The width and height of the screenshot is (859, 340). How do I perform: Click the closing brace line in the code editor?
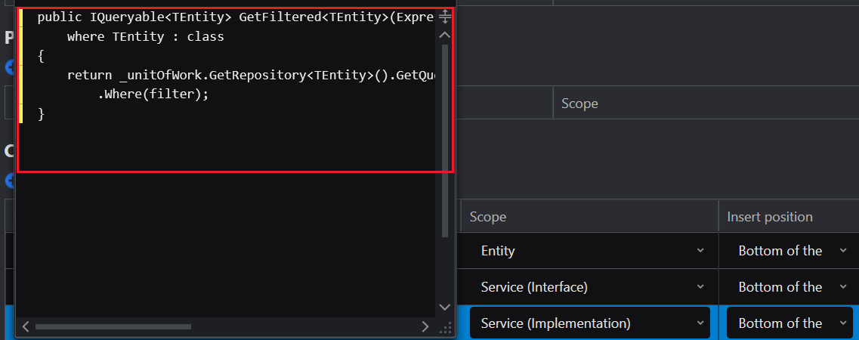pos(41,114)
